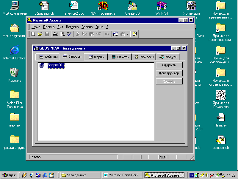Click the NUM status bar indicator
The width and height of the screenshot is (238, 179).
click(163, 157)
